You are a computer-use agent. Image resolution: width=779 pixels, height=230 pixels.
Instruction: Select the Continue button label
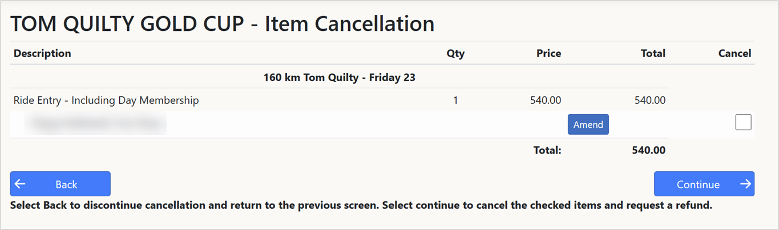[697, 184]
